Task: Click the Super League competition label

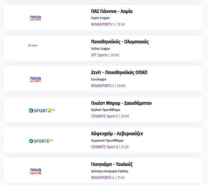Action: [x=100, y=18]
